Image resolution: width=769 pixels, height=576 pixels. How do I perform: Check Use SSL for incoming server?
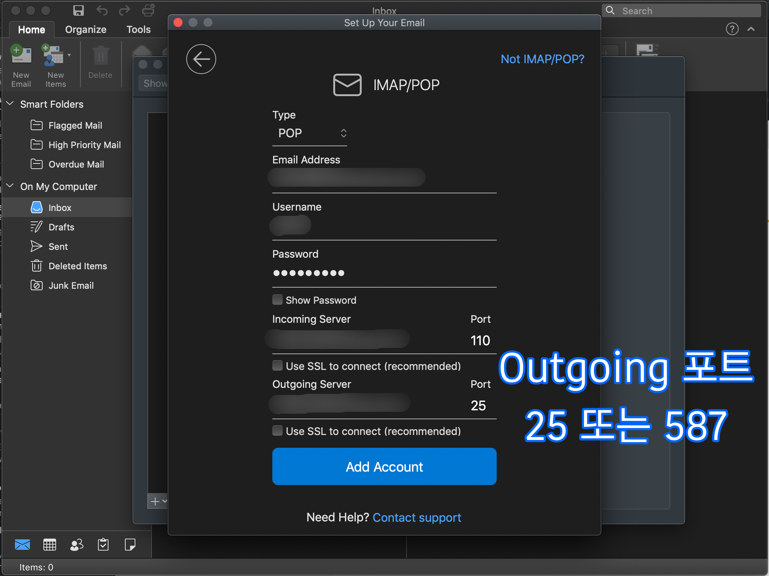tap(278, 366)
